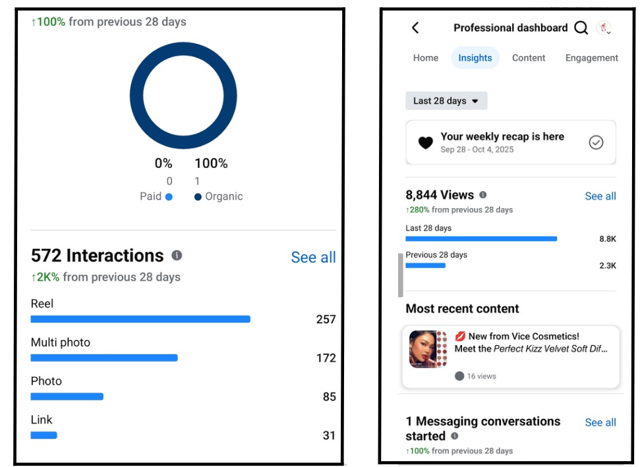Click info icon beside 8,844 Views
The height and width of the screenshot is (467, 640).
pos(483,195)
